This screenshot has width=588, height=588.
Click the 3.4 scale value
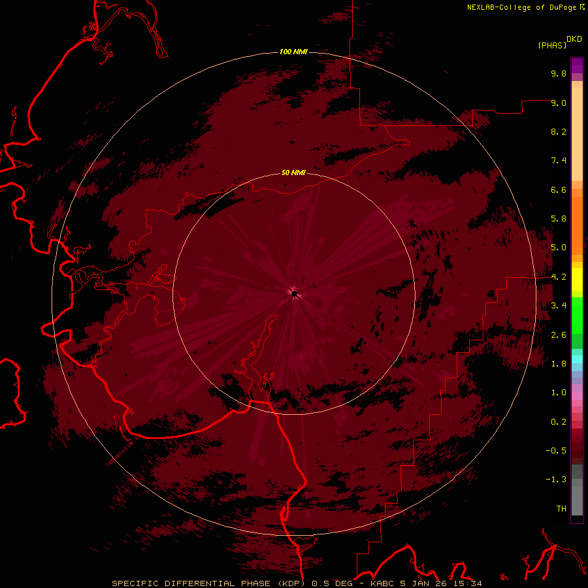[559, 306]
